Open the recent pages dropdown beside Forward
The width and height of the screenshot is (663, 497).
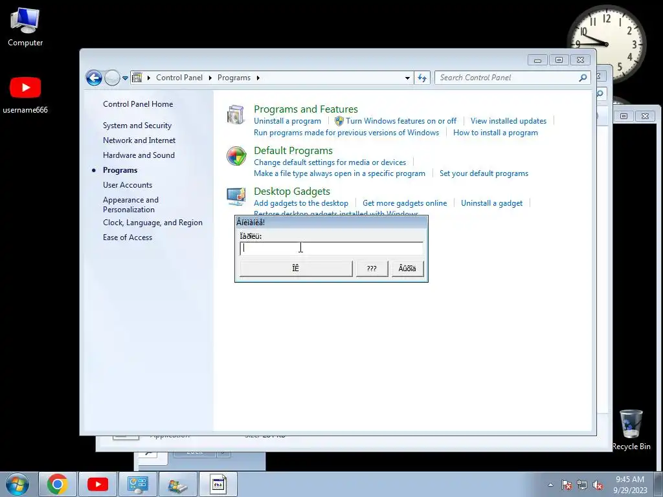tap(125, 78)
